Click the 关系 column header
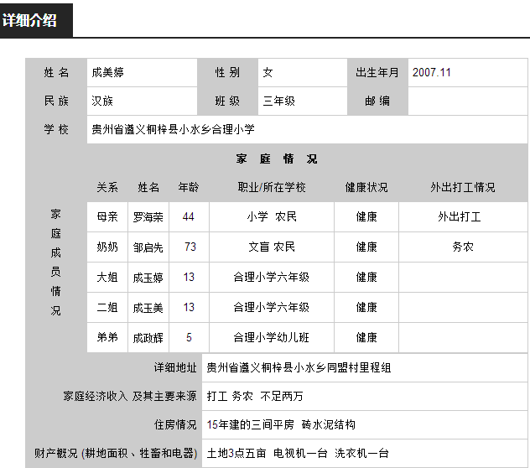530x468 pixels. tap(107, 187)
